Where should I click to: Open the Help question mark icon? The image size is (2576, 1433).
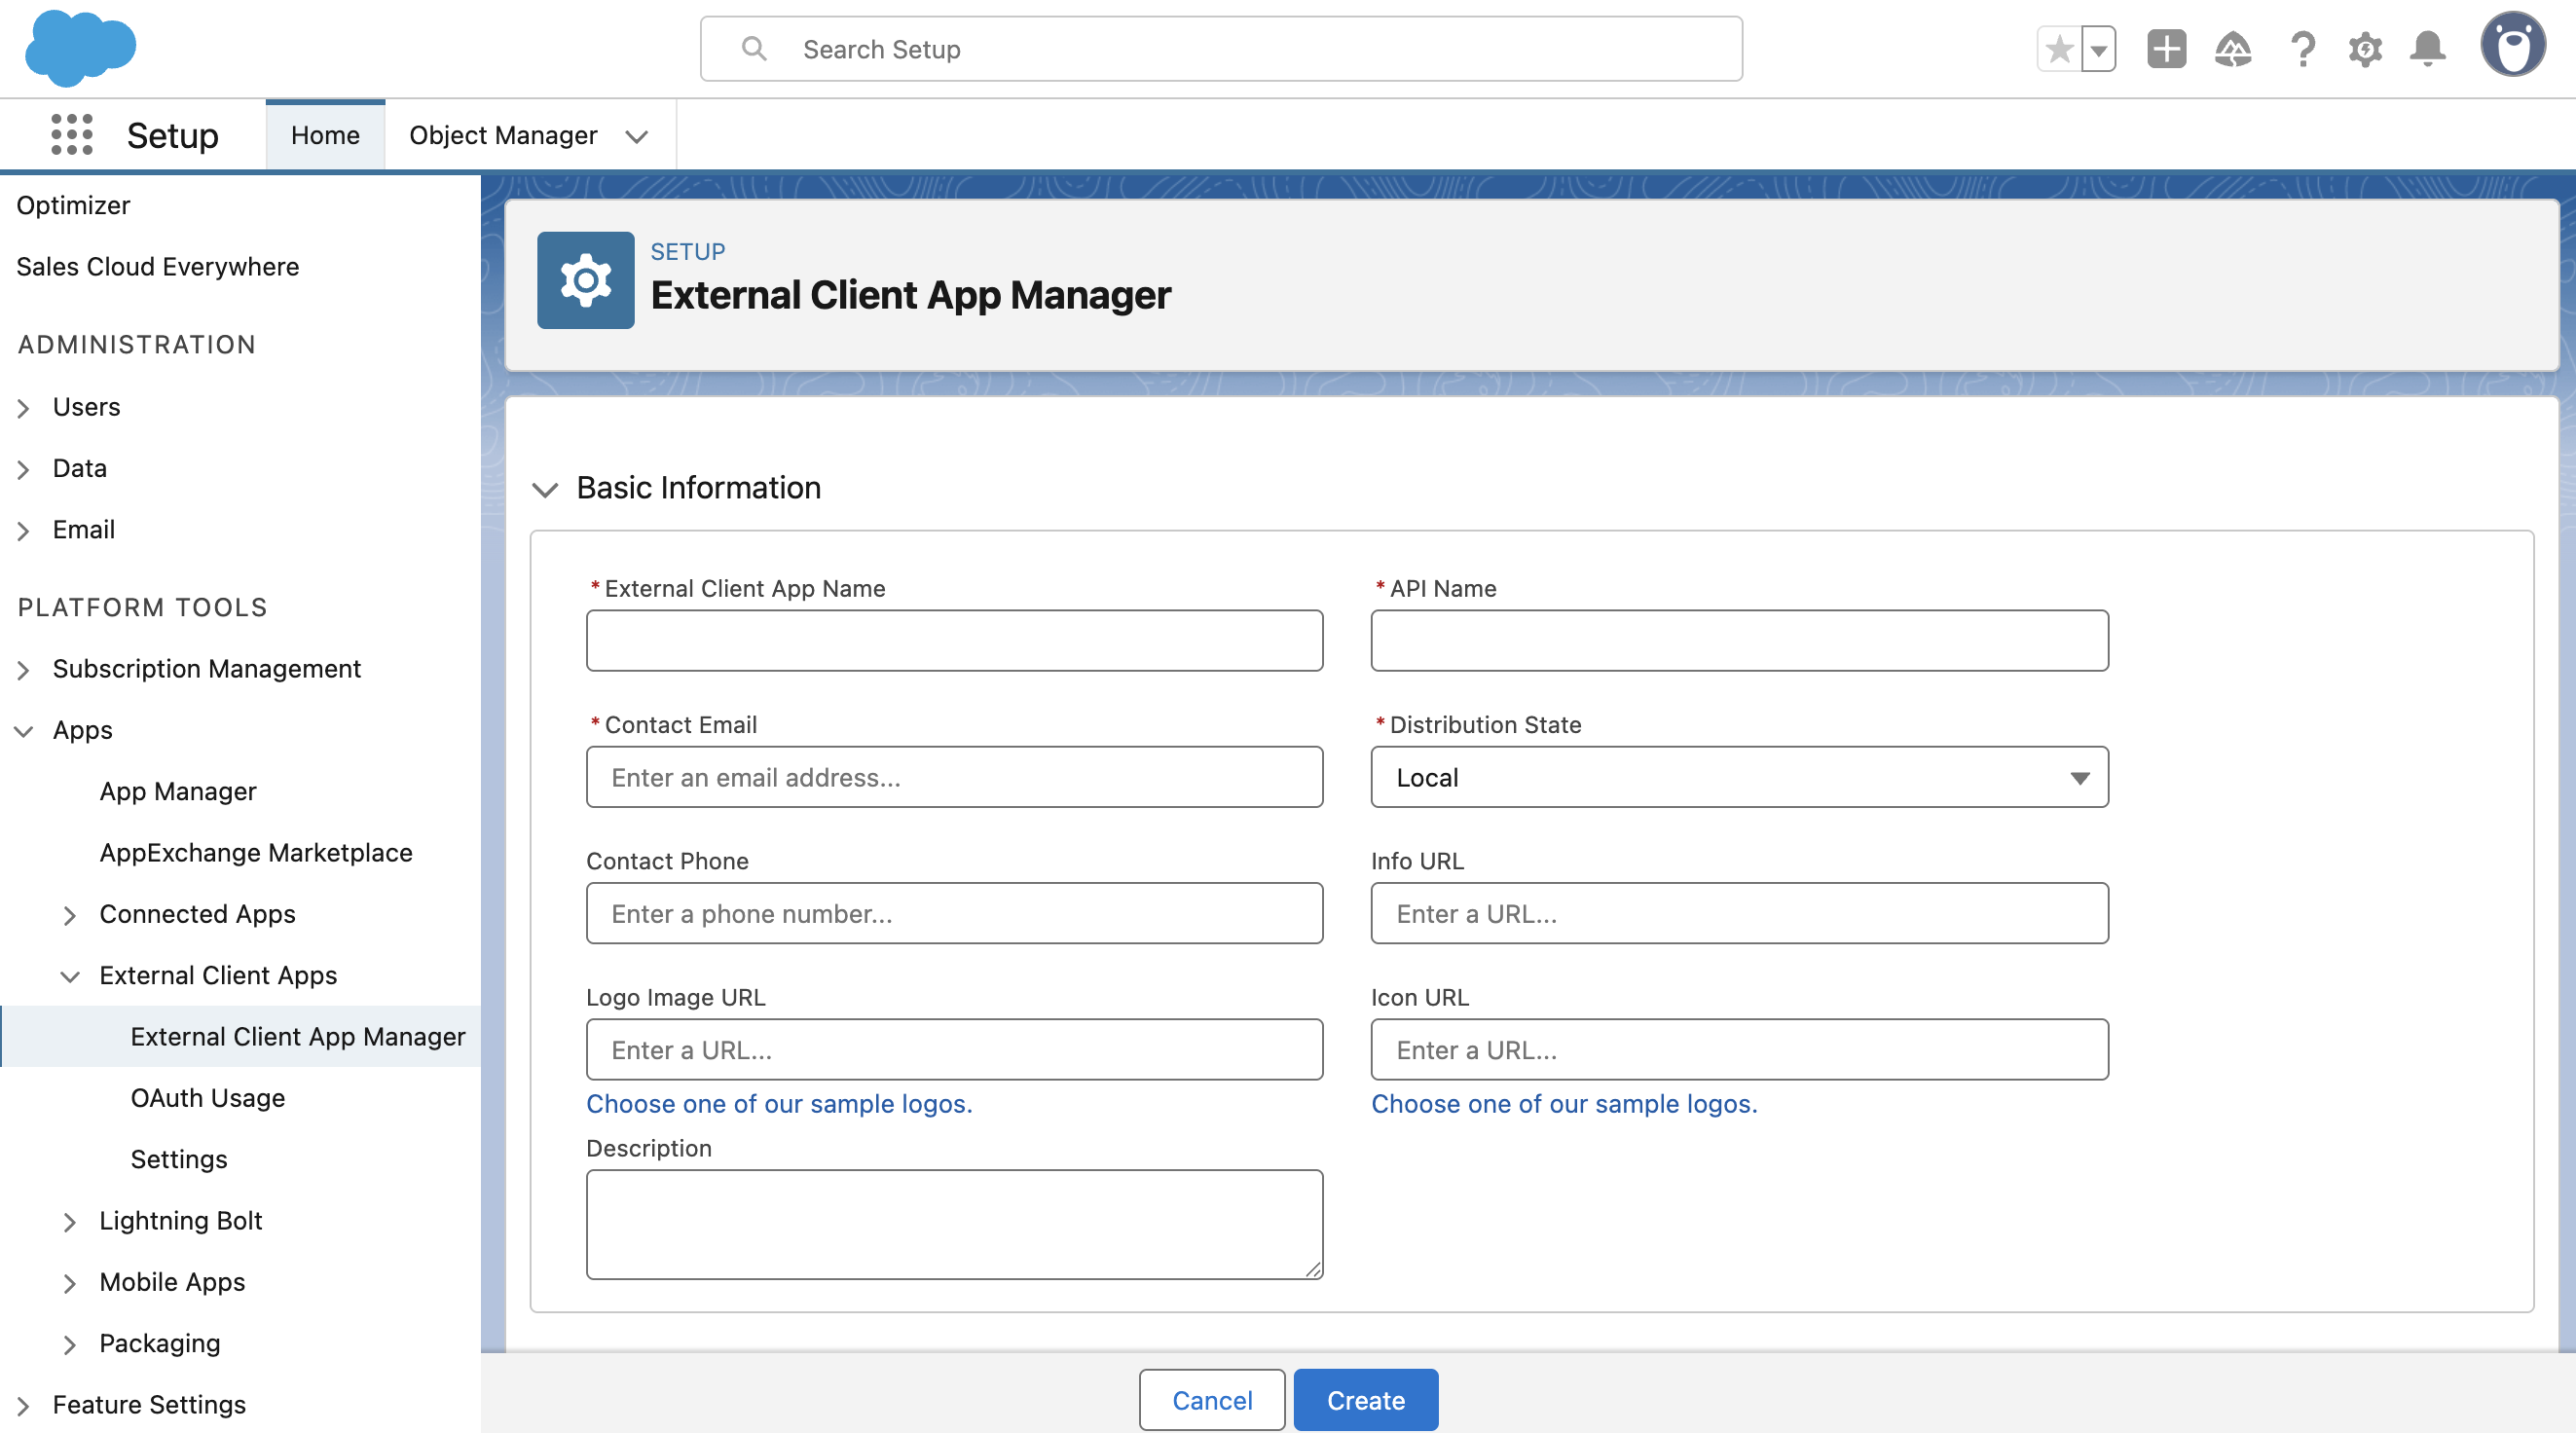coord(2302,49)
